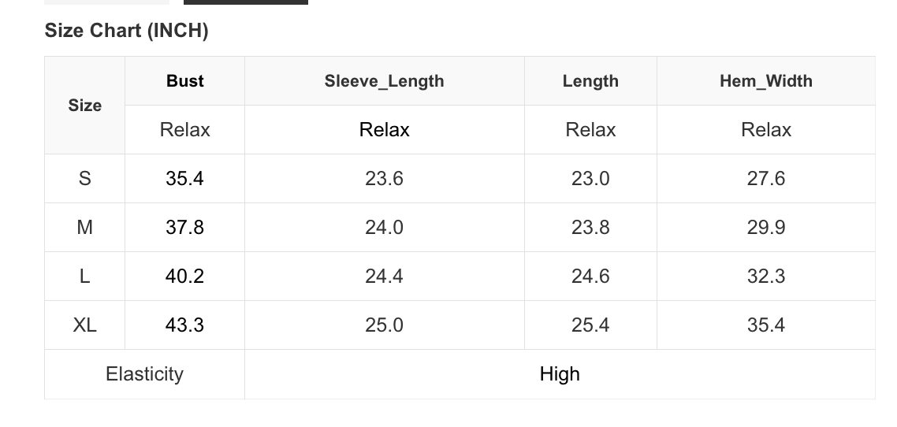The height and width of the screenshot is (427, 897).
Task: Select the M size row label
Action: (84, 228)
